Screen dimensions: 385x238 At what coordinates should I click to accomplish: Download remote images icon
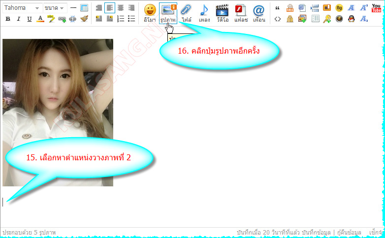[302, 19]
